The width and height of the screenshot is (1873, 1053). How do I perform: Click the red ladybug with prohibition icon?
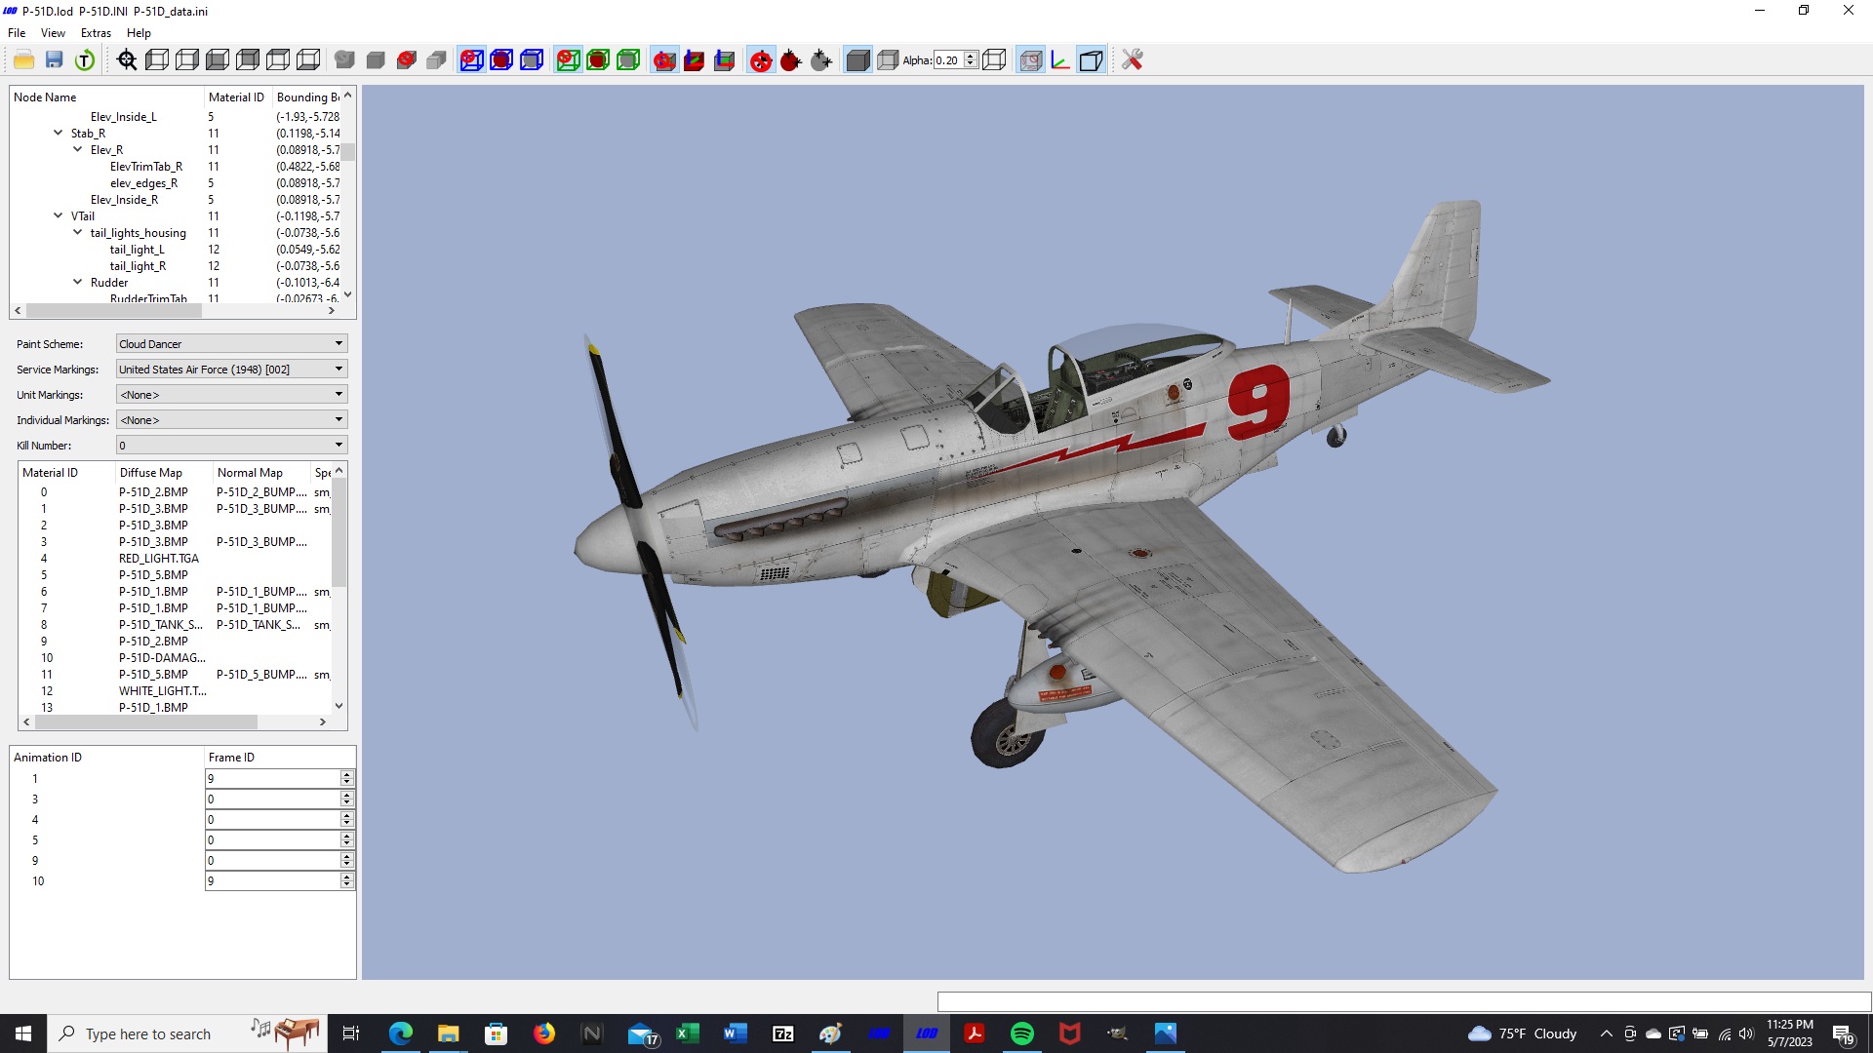(761, 60)
